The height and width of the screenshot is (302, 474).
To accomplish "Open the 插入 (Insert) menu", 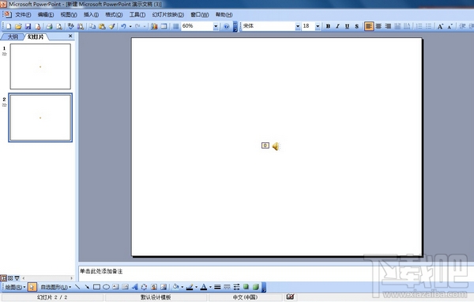I will click(91, 14).
